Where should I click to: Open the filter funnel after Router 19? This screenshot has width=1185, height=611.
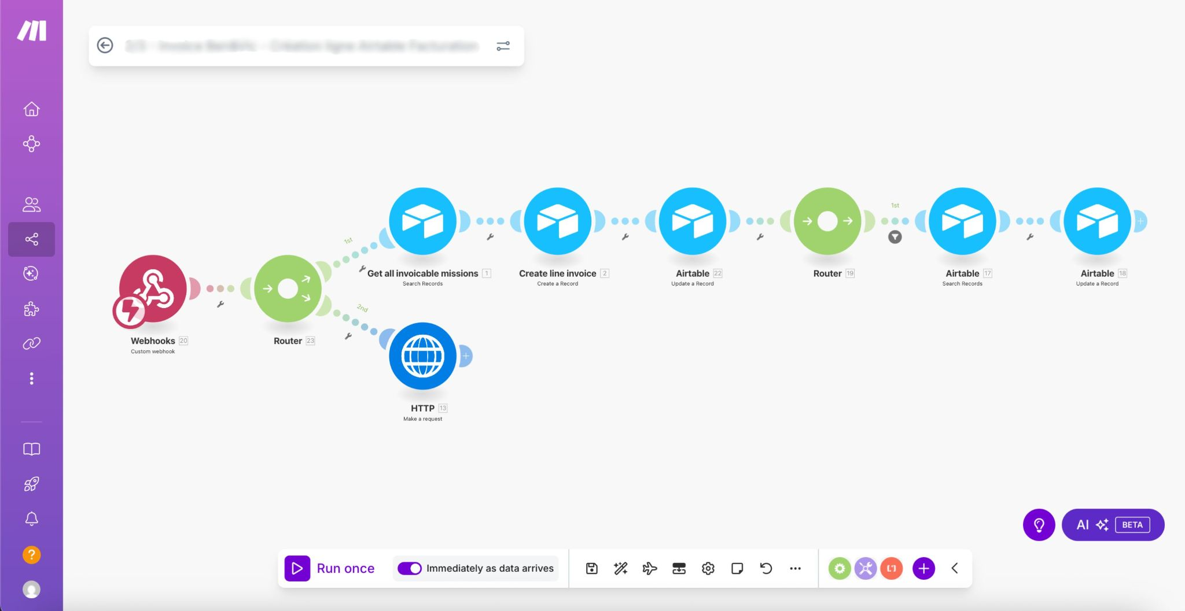click(x=895, y=236)
